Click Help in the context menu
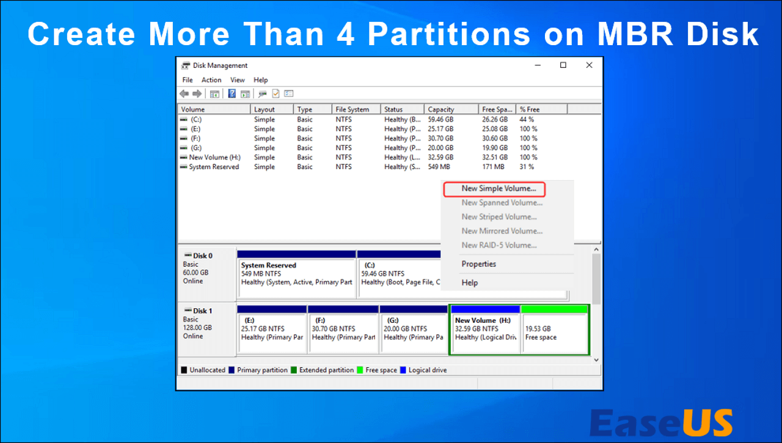This screenshot has height=443, width=782. [470, 283]
